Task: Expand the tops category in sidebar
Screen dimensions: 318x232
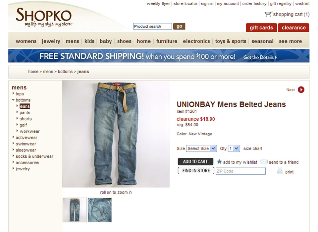Action: click(x=13, y=93)
